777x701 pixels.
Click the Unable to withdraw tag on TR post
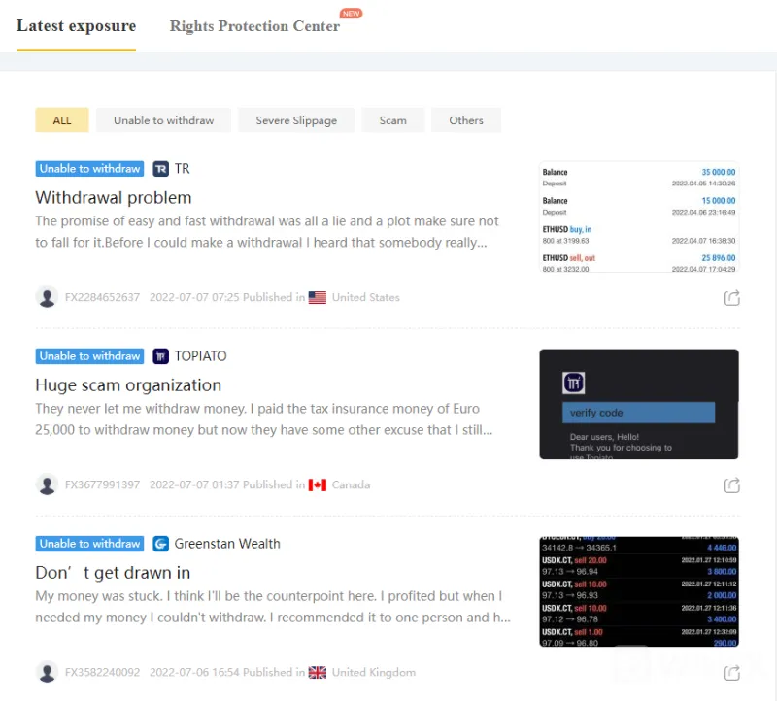click(89, 169)
